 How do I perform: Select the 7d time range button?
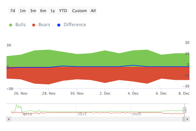click(x=12, y=11)
